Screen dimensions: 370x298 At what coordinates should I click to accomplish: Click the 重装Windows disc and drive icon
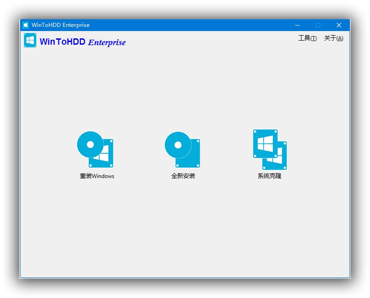(x=95, y=150)
